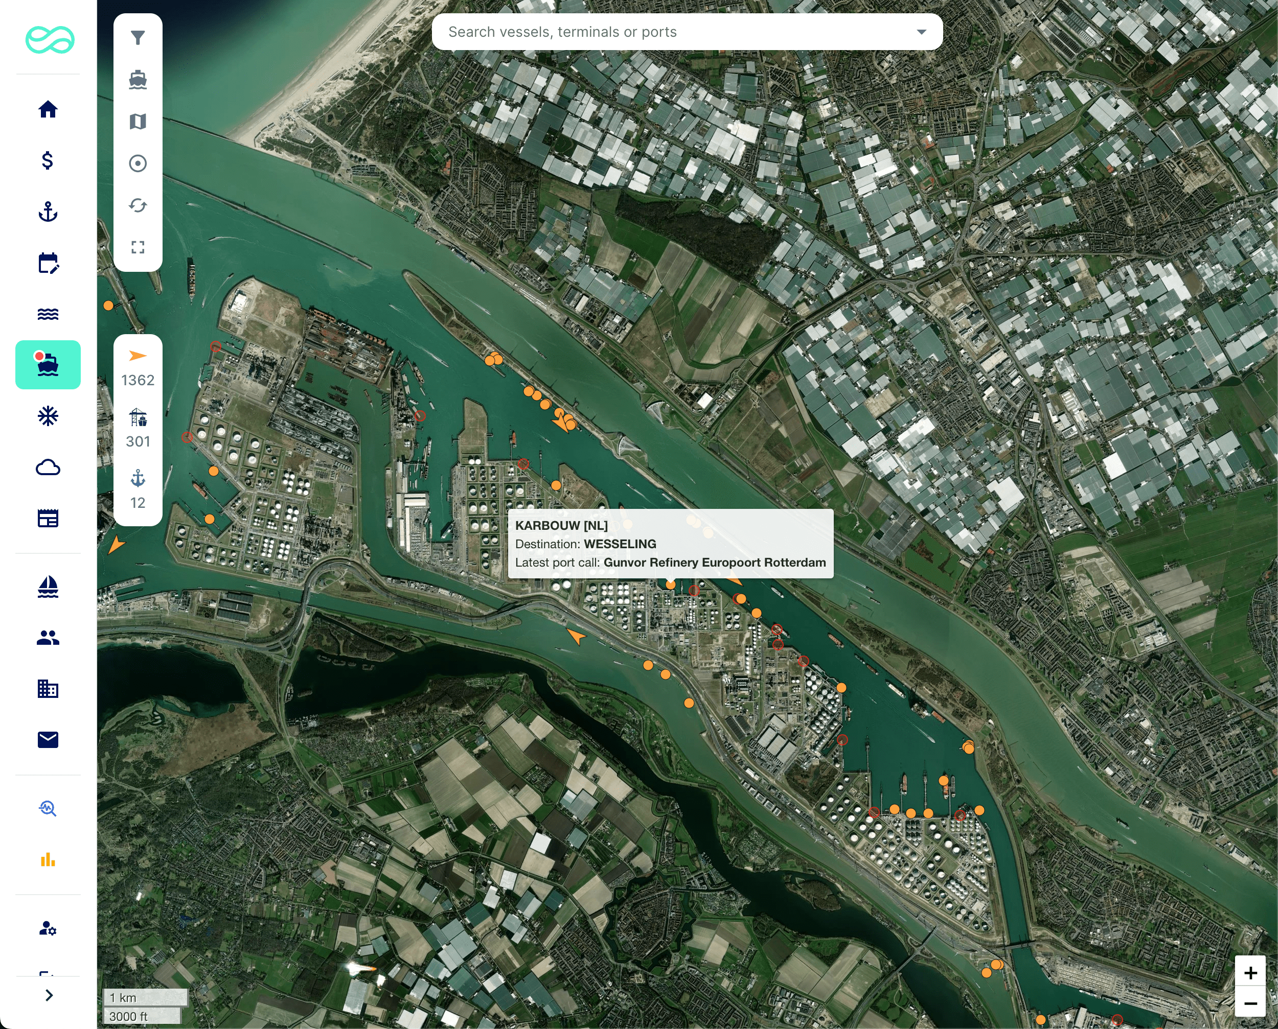The image size is (1278, 1029).
Task: Go to the home sidebar page
Action: [x=48, y=109]
